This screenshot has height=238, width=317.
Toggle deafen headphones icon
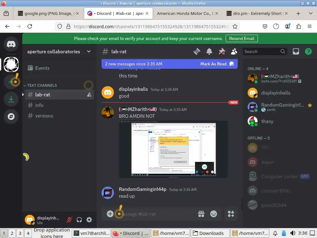(79, 220)
